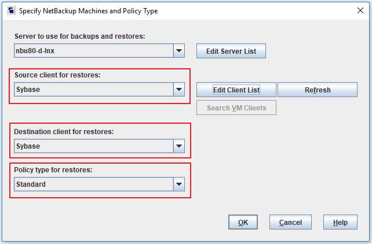Viewport: 372px width, 244px height.
Task: Close the Specify NetBackup Machines dialog
Action: point(359,10)
